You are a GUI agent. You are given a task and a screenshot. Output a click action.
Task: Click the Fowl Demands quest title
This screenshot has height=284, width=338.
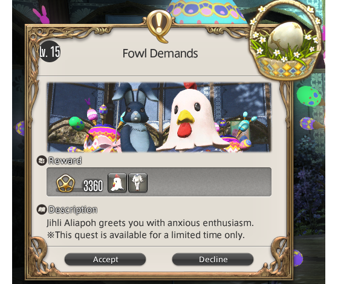coord(160,53)
